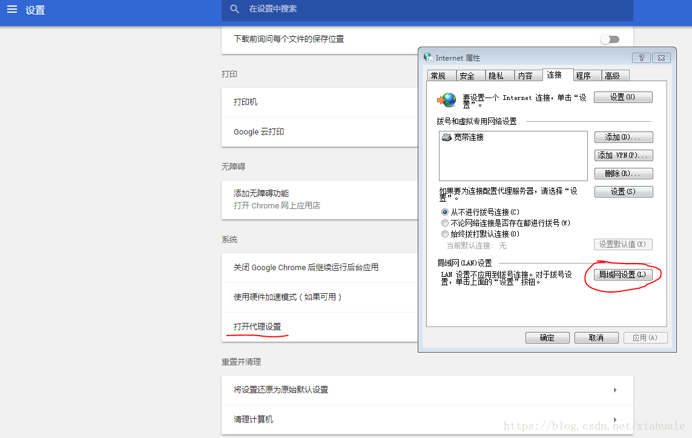Toggle 下载前询问每个文件的保存位置 switch

(x=610, y=39)
